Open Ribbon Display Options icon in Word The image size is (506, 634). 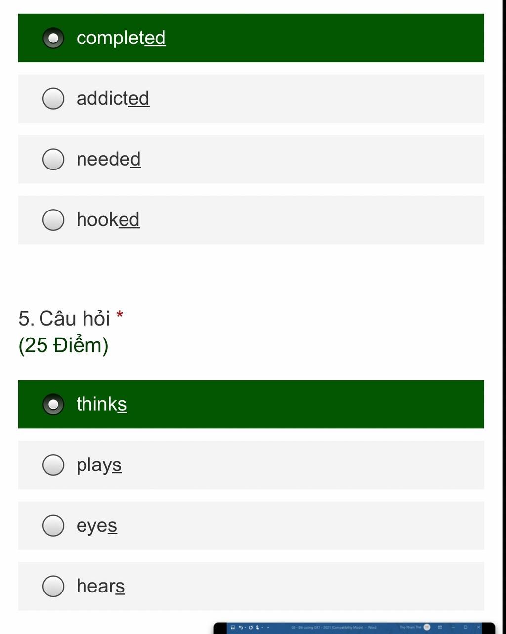coord(440,627)
